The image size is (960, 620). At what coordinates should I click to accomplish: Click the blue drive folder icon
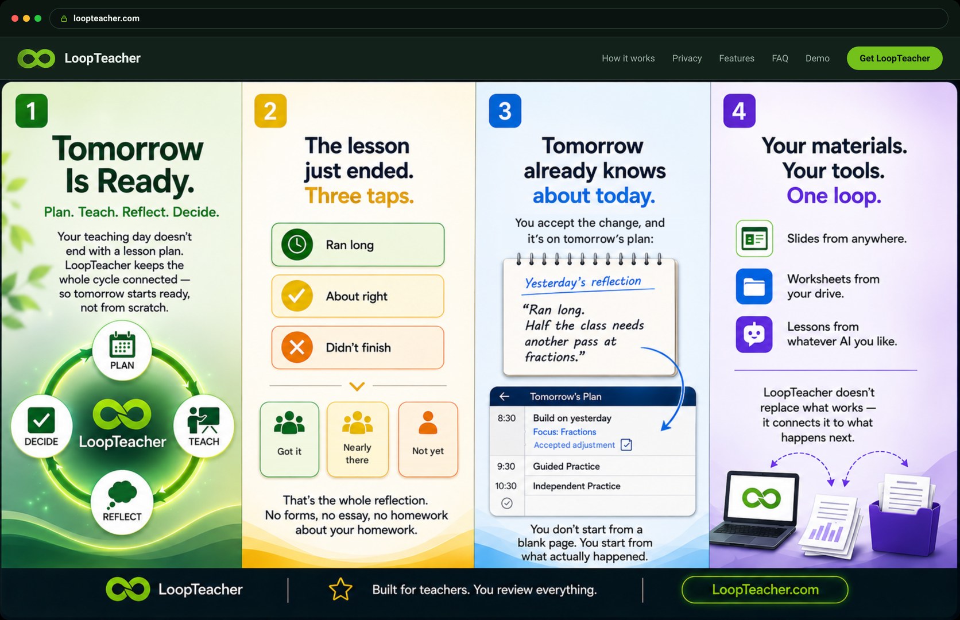(x=754, y=286)
